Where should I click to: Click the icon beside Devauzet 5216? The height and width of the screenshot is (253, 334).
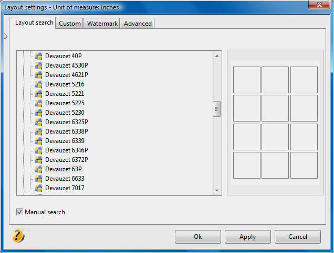click(x=38, y=84)
